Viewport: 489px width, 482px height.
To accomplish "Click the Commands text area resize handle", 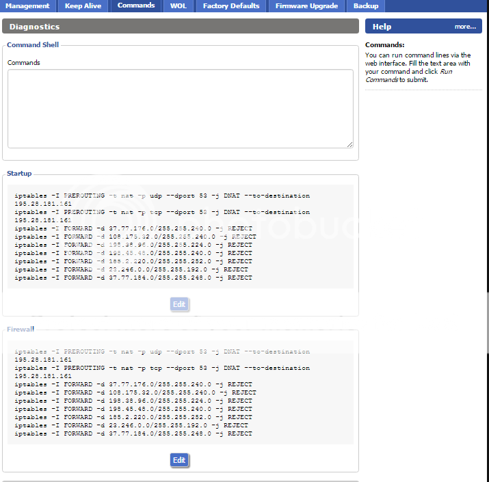I will [349, 144].
